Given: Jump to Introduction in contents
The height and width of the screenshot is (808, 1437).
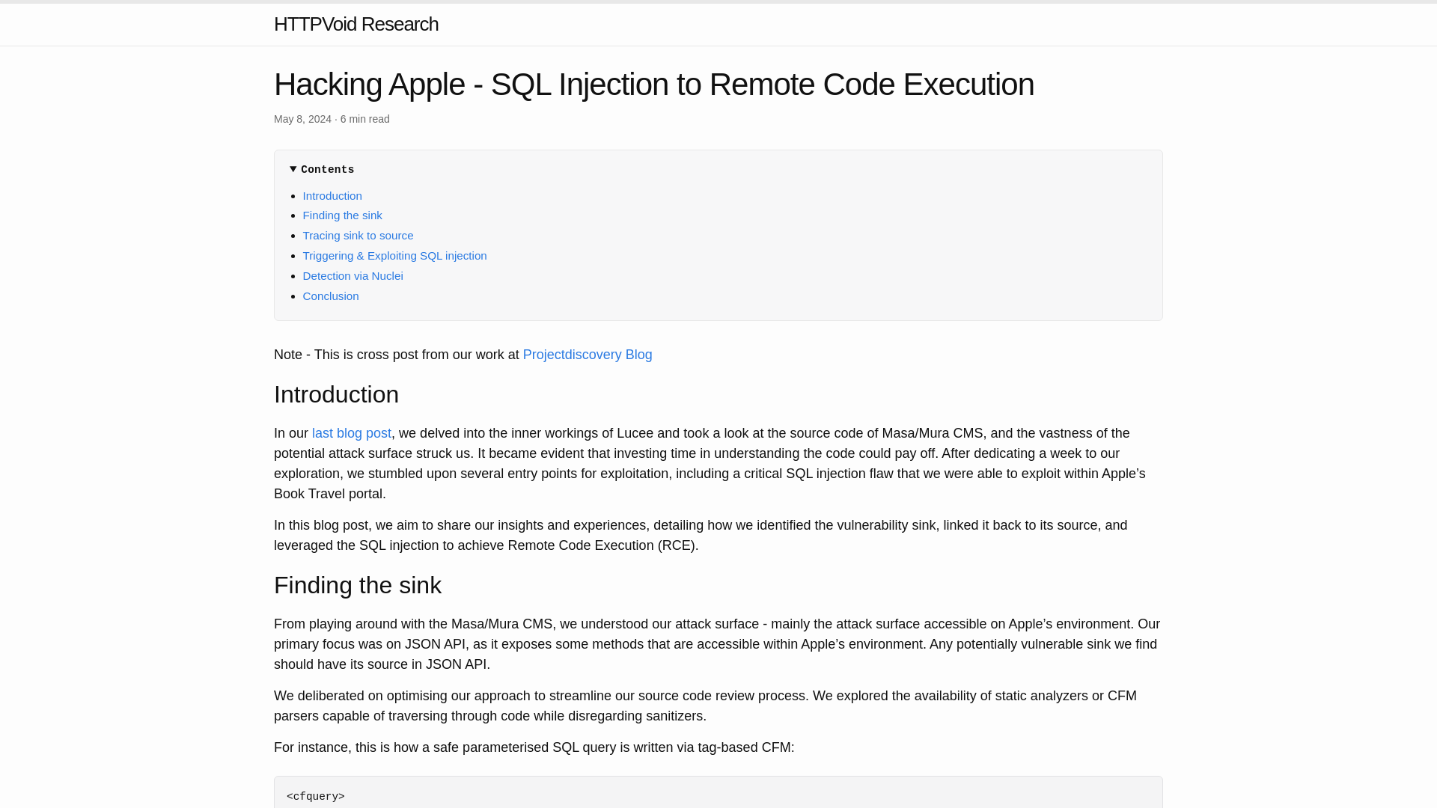Looking at the screenshot, I should point(332,195).
